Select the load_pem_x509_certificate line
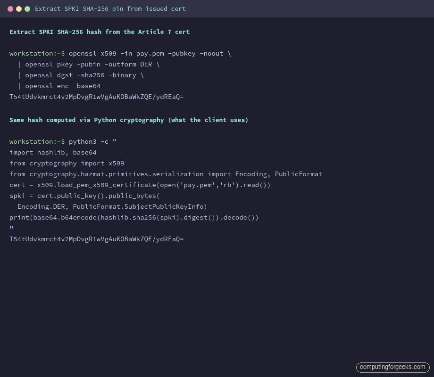Image resolution: width=434 pixels, height=377 pixels. 140,185
